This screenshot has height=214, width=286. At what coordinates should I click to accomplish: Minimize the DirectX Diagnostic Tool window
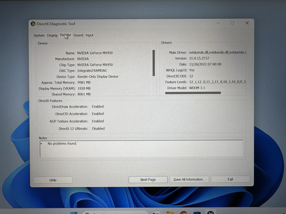pos(218,23)
